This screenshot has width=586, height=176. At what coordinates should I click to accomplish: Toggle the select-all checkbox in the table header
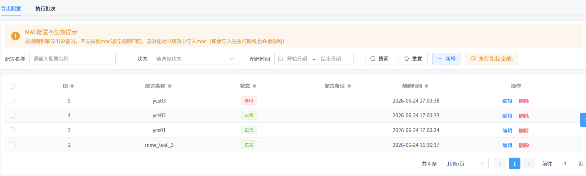[12, 86]
